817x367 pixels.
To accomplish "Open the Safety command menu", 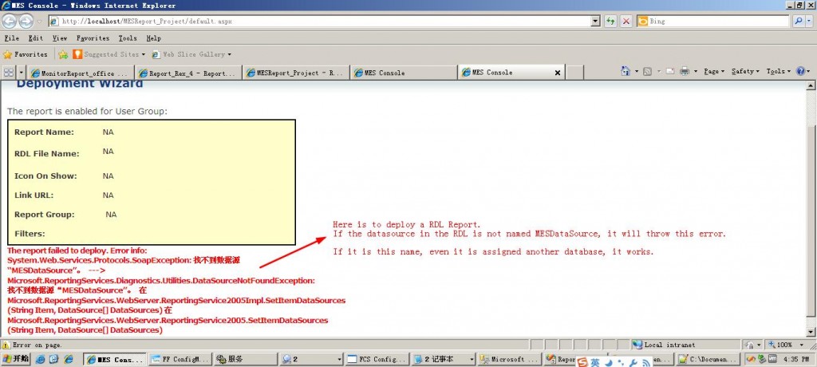I will [x=745, y=72].
